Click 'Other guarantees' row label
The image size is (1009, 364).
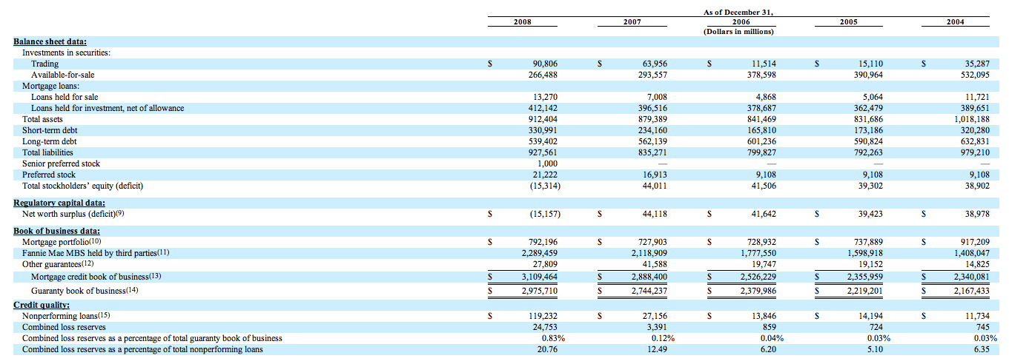[x=59, y=264]
